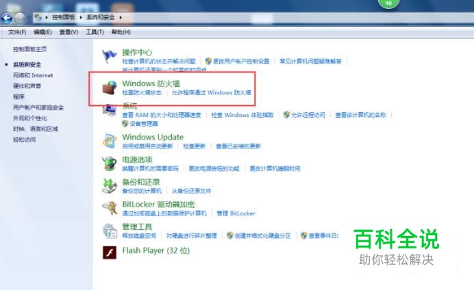Select 系统和安全 in sidebar

27,64
